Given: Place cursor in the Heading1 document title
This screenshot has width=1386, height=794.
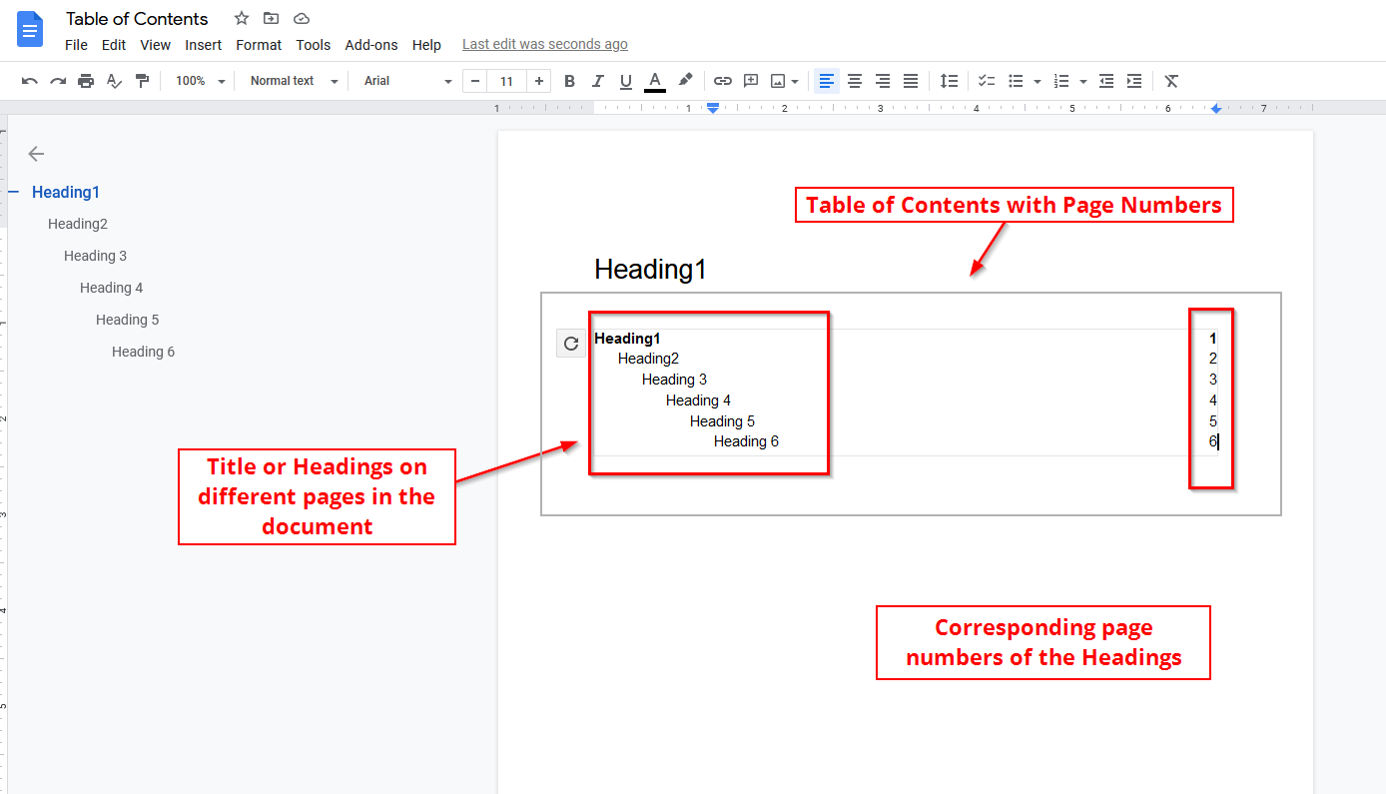Looking at the screenshot, I should [650, 269].
